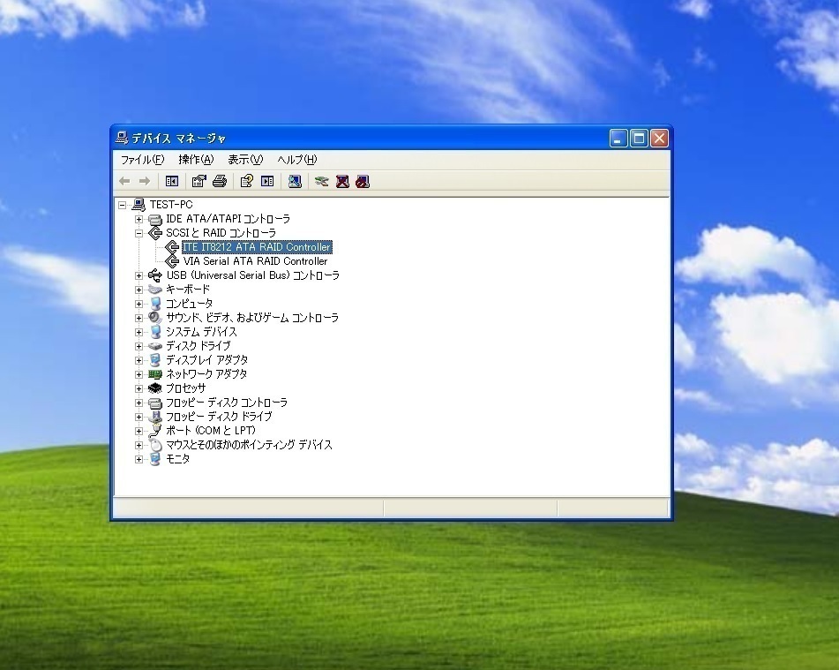Image resolution: width=839 pixels, height=670 pixels.
Task: Click the ITE IT8212 controller device icon
Action: tap(172, 247)
